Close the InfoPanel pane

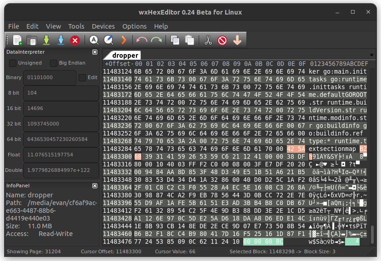click(x=95, y=186)
